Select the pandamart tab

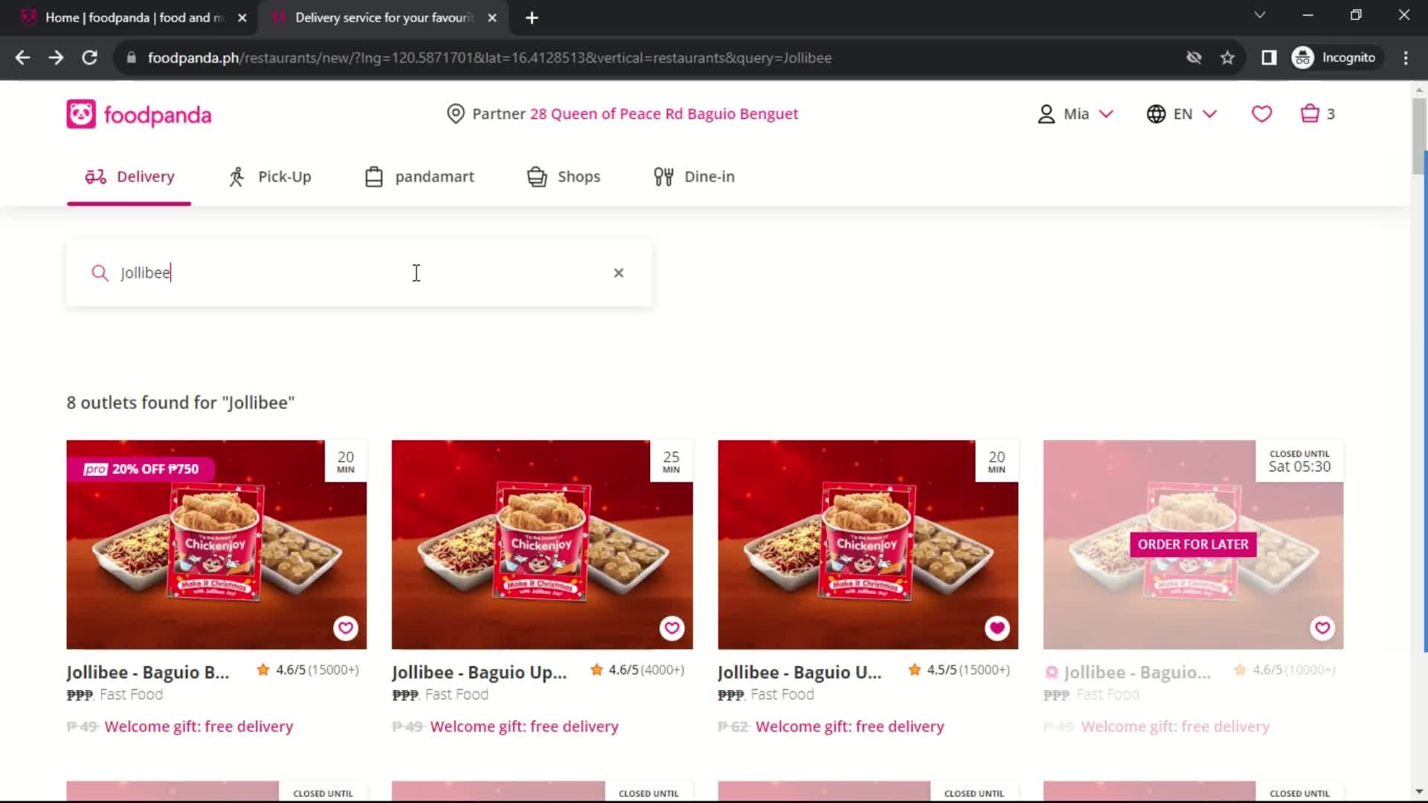click(x=419, y=177)
